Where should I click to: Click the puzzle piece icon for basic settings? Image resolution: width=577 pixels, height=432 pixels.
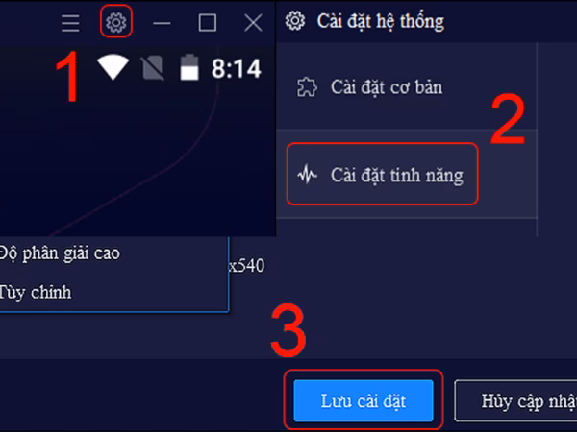(x=307, y=87)
